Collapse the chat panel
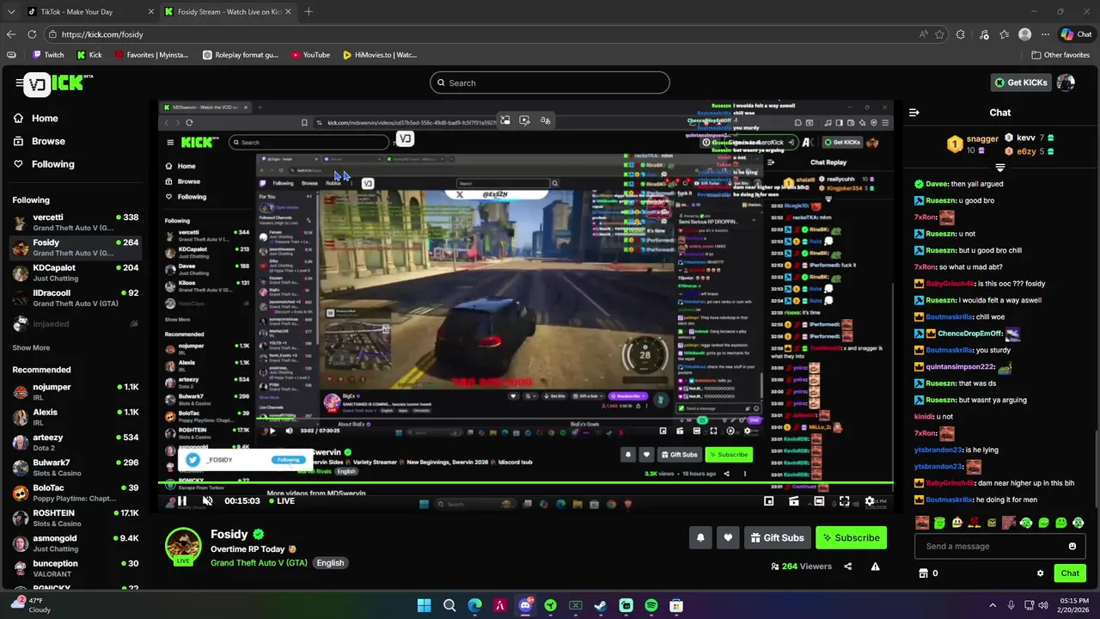This screenshot has width=1100, height=619. (x=914, y=113)
